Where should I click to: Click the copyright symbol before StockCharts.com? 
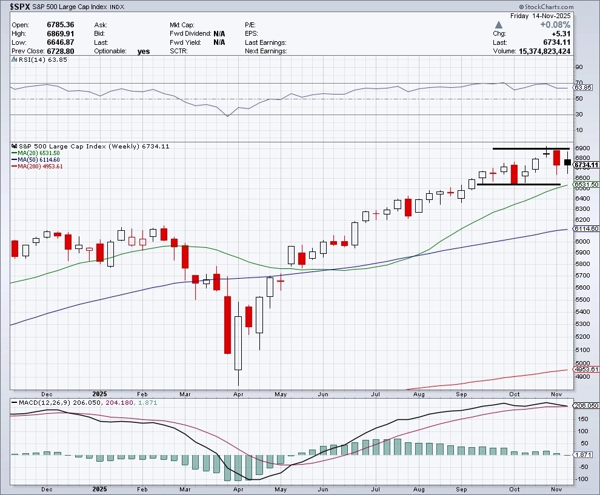click(521, 7)
